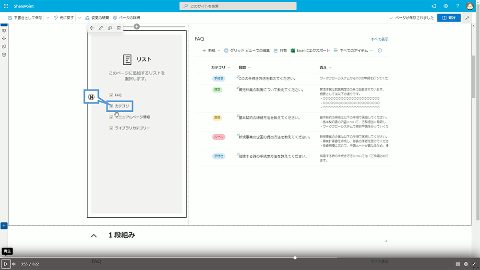Open the すべてのアイテム view dropdown
The height and width of the screenshot is (270, 480).
click(x=372, y=50)
